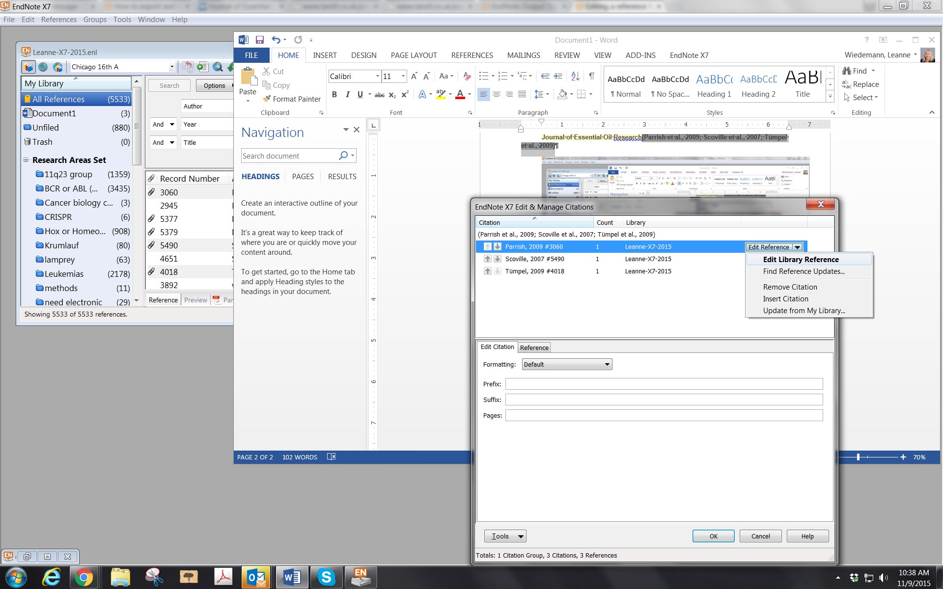The height and width of the screenshot is (589, 943).
Task: Activate the Format Painter in Word
Action: (x=292, y=99)
